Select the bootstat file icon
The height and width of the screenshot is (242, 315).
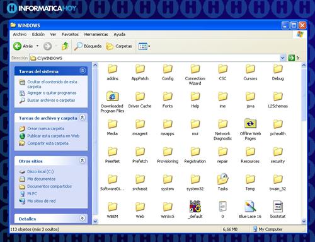point(278,207)
